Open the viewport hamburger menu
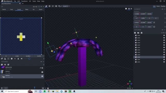Screen dimensions: 166x93 [132, 9]
